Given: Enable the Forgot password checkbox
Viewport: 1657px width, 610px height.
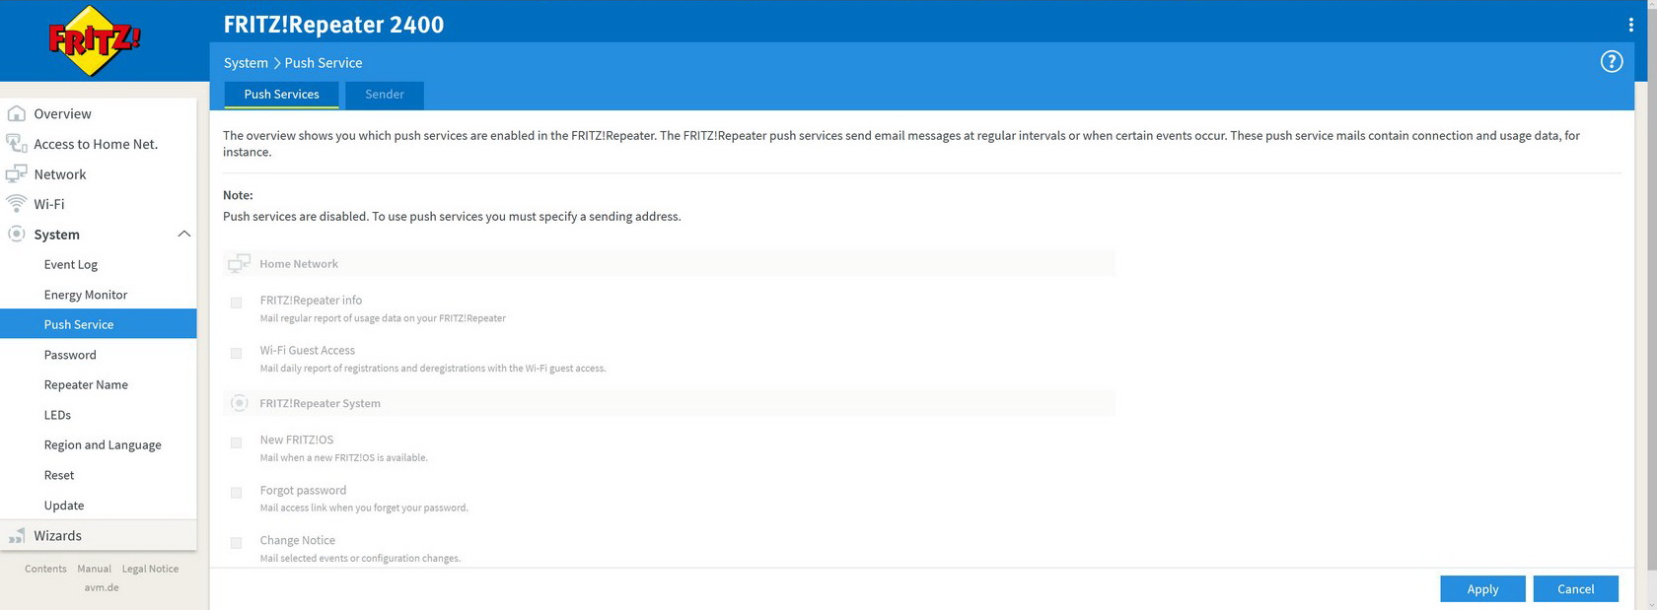Looking at the screenshot, I should [236, 493].
